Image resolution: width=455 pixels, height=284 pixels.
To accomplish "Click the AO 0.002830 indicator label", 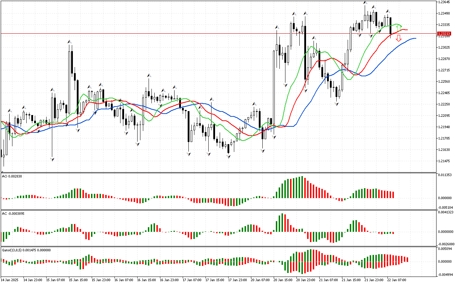I will click(x=12, y=176).
